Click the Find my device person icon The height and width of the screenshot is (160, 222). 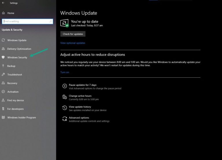[3, 100]
